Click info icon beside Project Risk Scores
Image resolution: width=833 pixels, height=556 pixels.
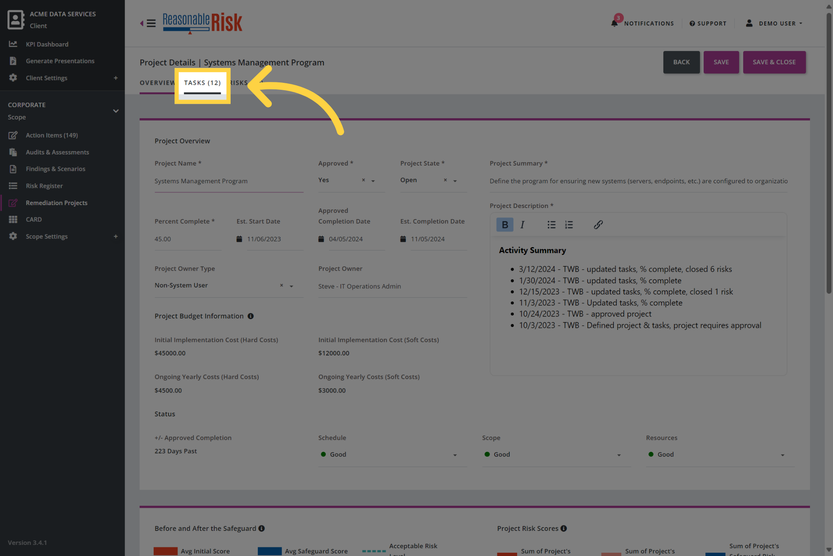(564, 528)
